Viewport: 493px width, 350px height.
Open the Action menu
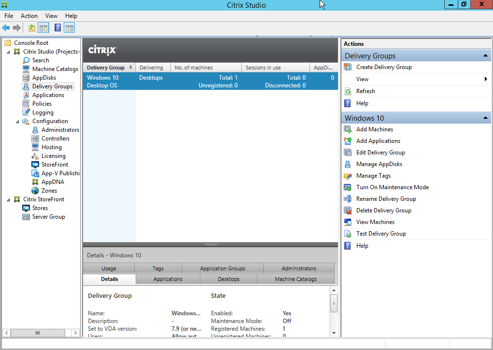click(29, 16)
